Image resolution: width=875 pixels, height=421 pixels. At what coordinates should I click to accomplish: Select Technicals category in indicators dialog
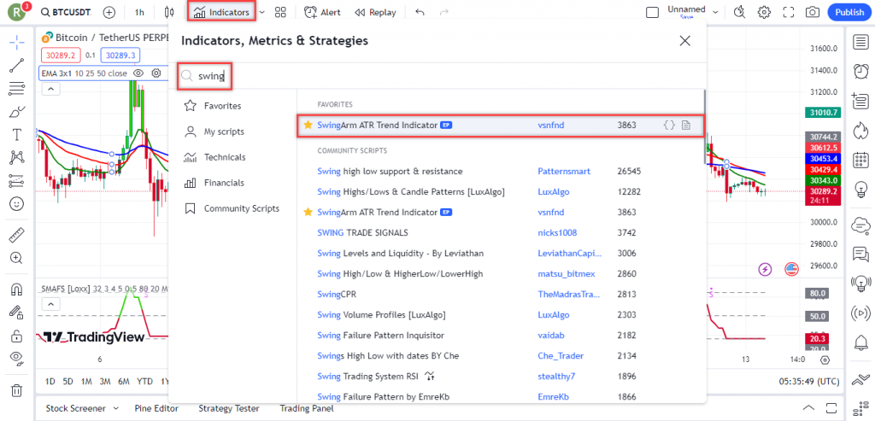225,157
